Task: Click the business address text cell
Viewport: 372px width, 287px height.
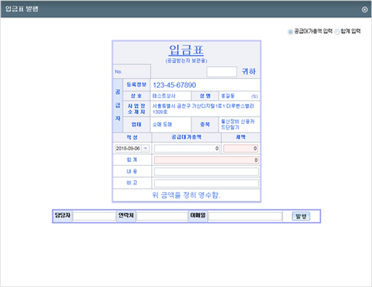Action: point(205,109)
